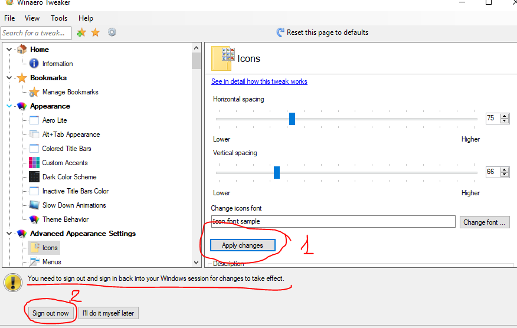Open the Tools menu
This screenshot has height=328, width=517.
coord(59,18)
